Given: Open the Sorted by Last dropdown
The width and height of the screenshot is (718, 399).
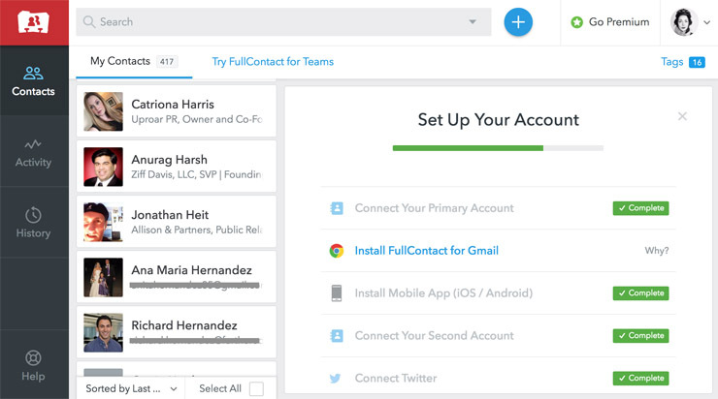Looking at the screenshot, I should pyautogui.click(x=131, y=388).
